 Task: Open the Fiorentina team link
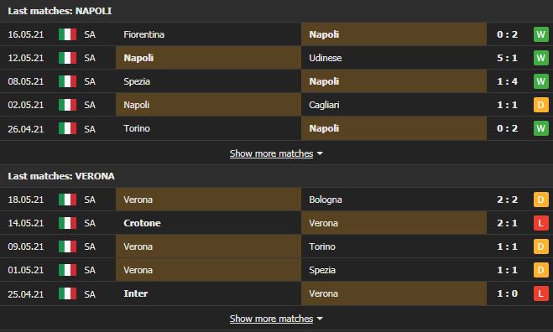[143, 34]
